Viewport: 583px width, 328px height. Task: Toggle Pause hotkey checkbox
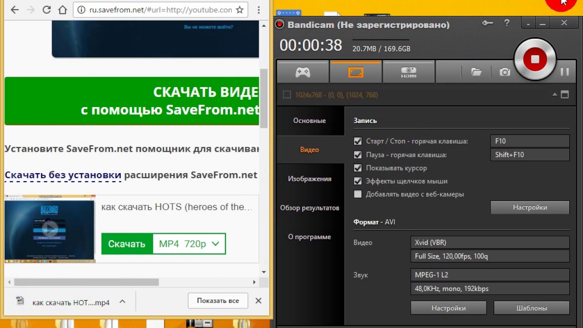pos(358,155)
